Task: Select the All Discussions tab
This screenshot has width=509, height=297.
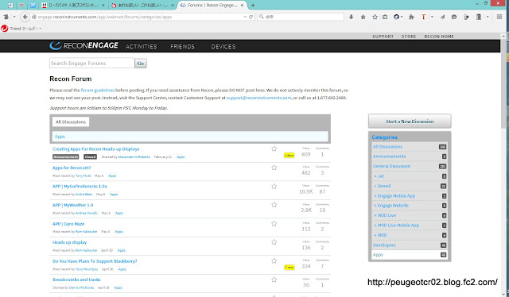Action: (x=71, y=122)
